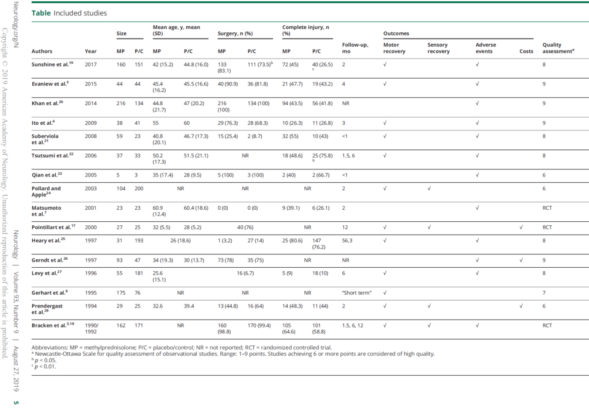589x408 pixels.
Task: Select '42 (15.2)' mean age cell
Action: (x=163, y=64)
